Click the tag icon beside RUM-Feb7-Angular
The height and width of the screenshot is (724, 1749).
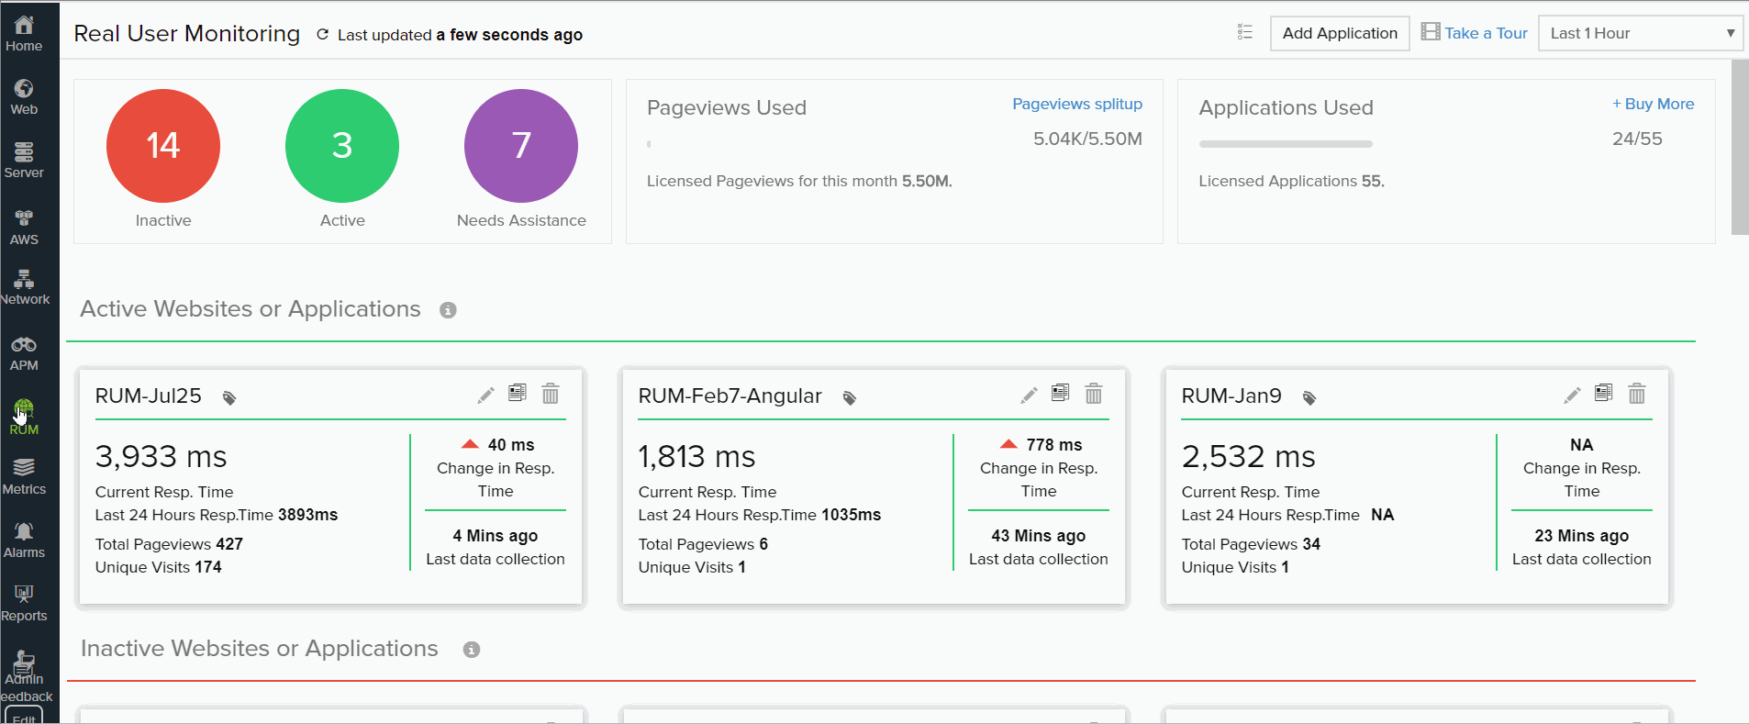coord(850,397)
